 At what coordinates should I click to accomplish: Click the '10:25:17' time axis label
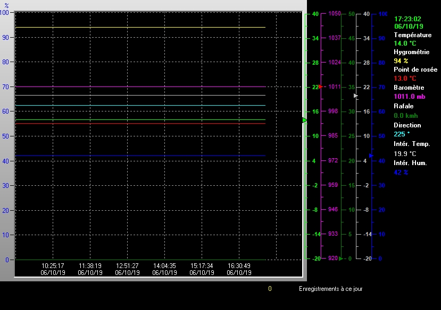pos(53,265)
